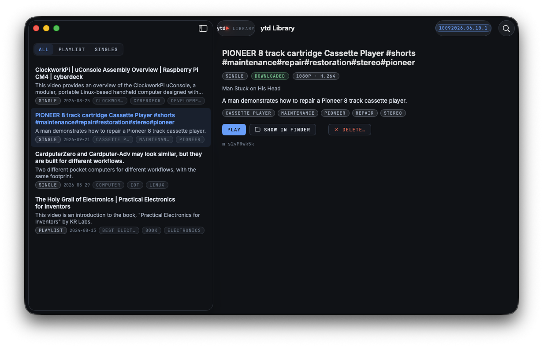This screenshot has height=347, width=543.
Task: Click date 2024-08-13 on Holy Grail row
Action: (x=83, y=231)
